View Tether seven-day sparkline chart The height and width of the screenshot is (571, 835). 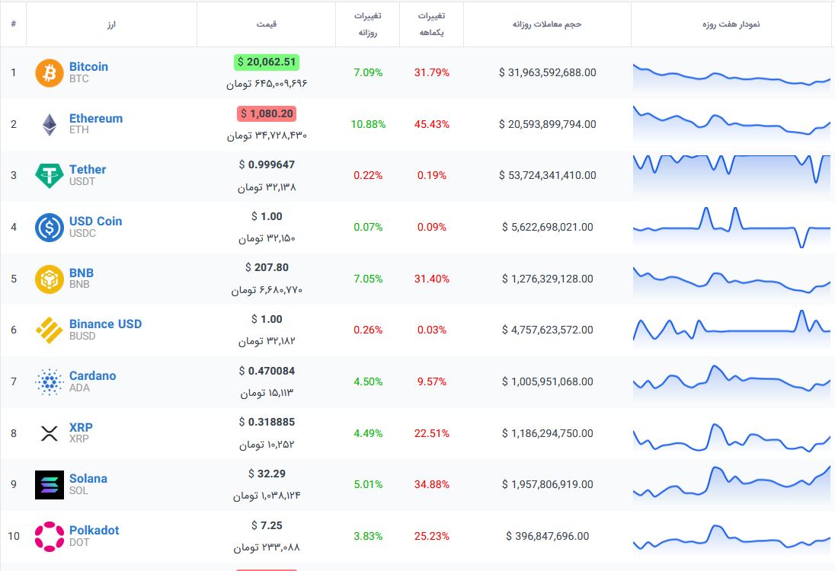[x=731, y=173]
